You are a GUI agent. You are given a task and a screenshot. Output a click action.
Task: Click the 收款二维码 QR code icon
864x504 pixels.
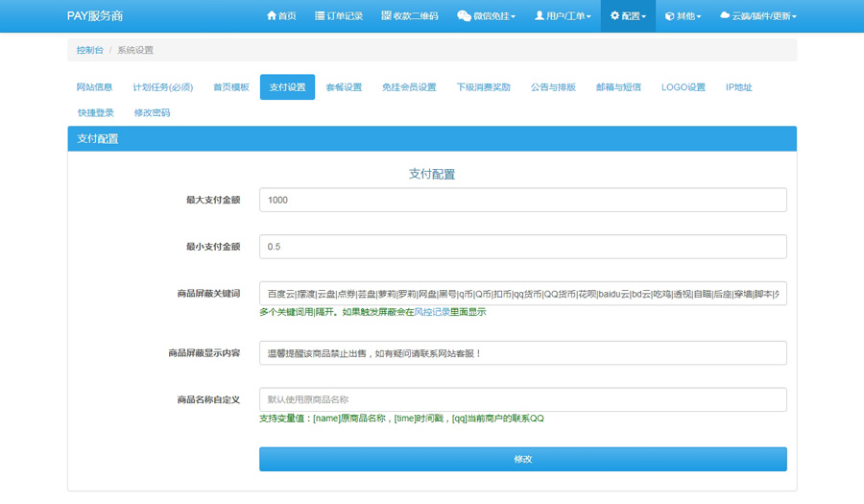tap(386, 16)
